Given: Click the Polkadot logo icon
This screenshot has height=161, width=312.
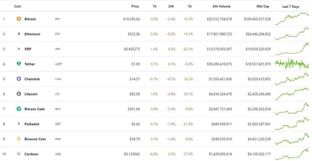Looking at the screenshot, I should coord(19,124).
